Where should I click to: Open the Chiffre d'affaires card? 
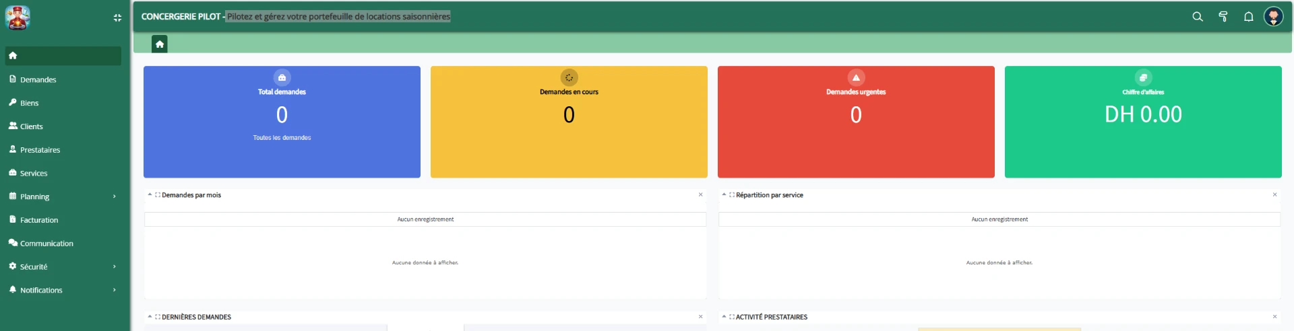pyautogui.click(x=1143, y=122)
